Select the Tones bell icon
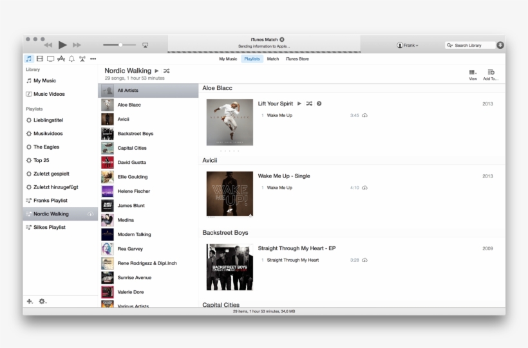 71,59
